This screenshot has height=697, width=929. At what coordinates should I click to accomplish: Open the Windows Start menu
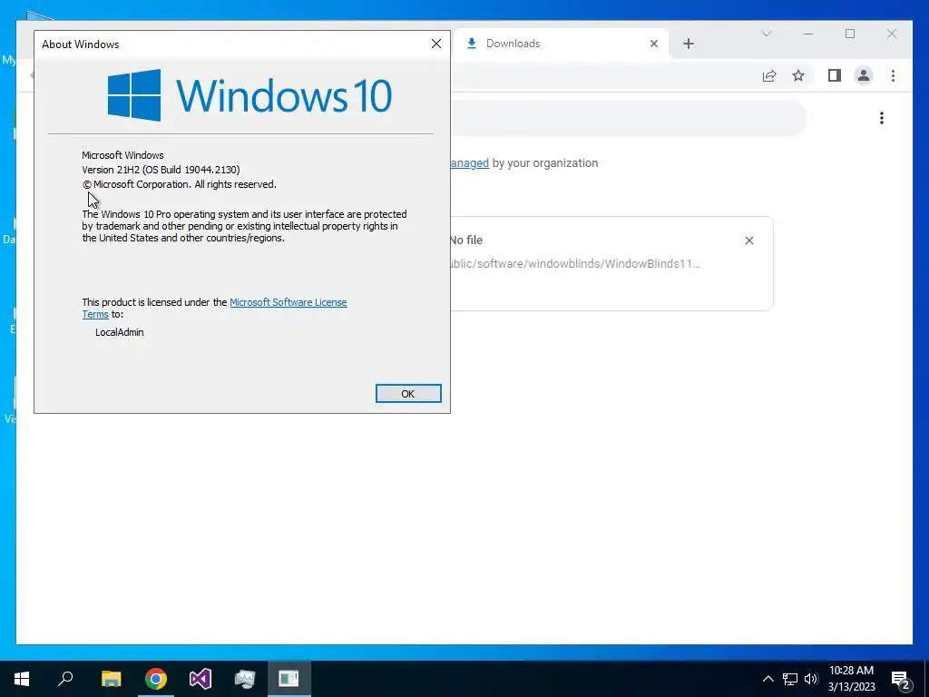coord(22,679)
